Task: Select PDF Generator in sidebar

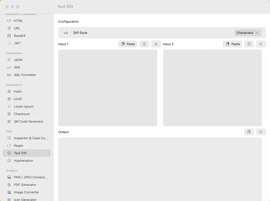Action: (27, 185)
